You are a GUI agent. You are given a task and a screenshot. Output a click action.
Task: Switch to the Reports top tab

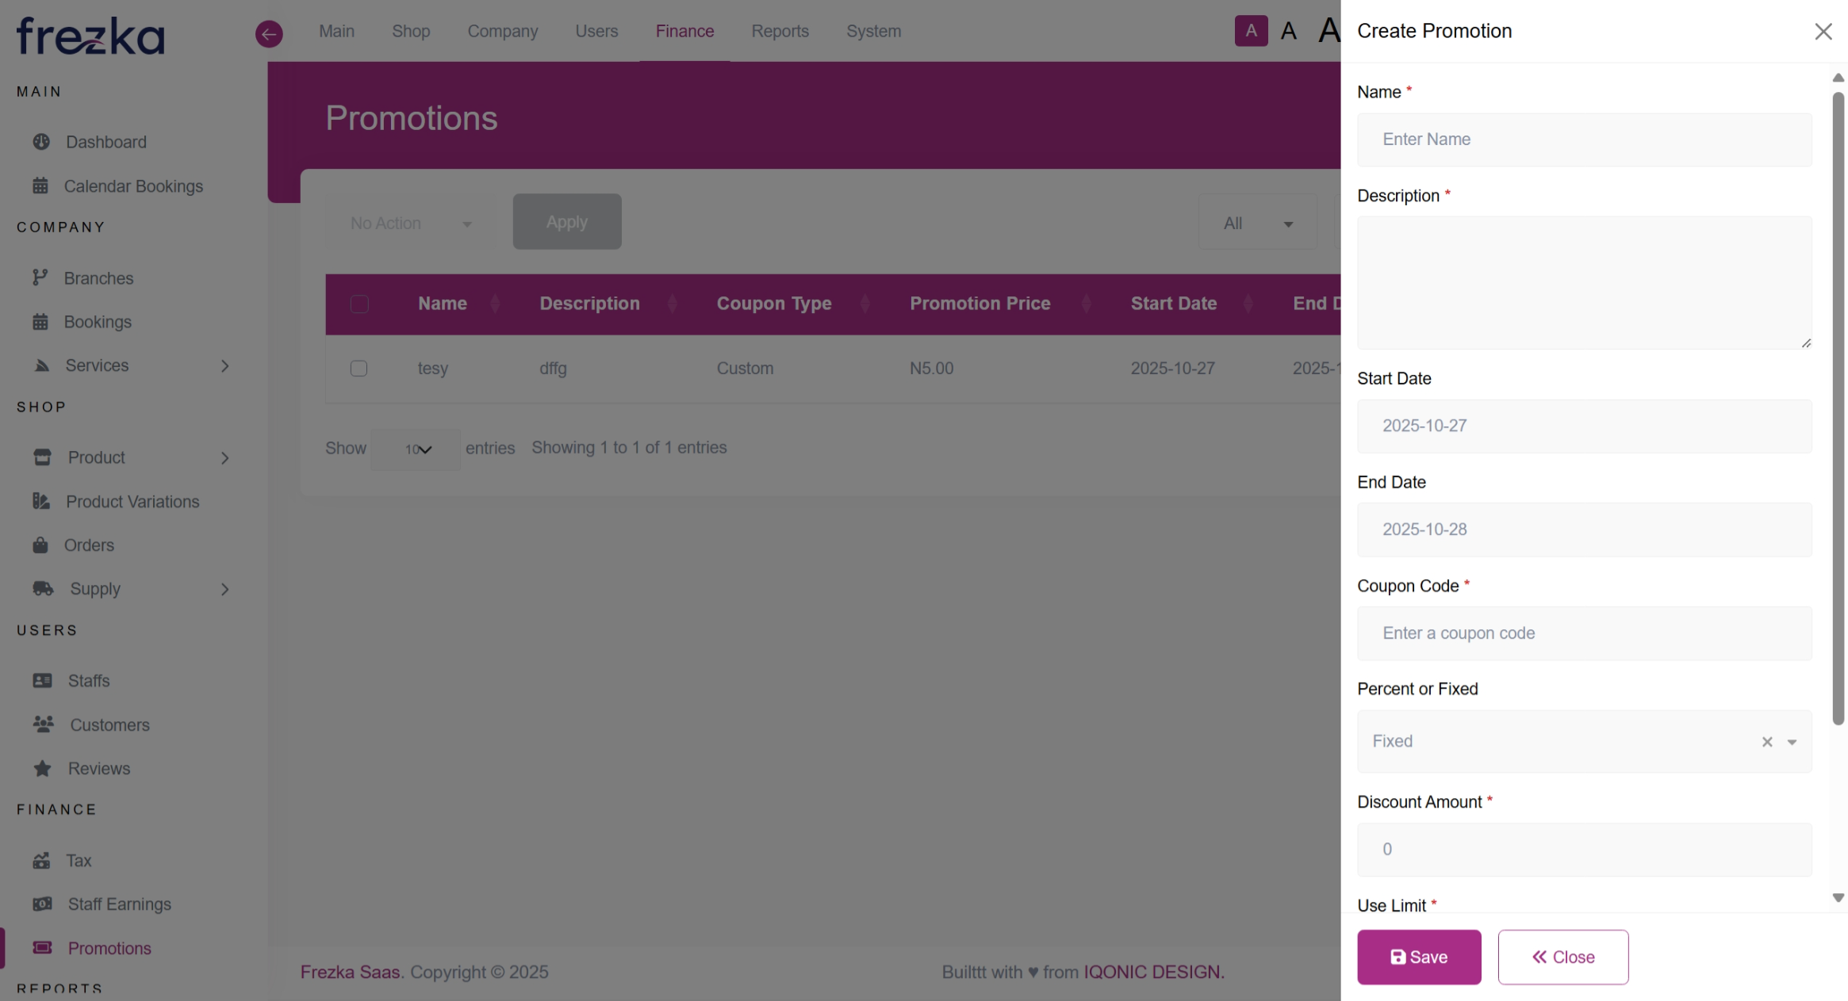(x=780, y=31)
